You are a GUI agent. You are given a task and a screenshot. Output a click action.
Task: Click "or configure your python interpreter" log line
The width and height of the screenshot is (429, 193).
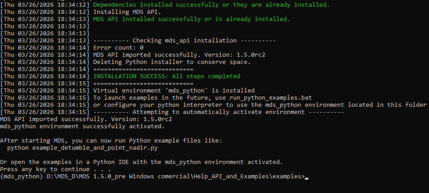coord(260,105)
